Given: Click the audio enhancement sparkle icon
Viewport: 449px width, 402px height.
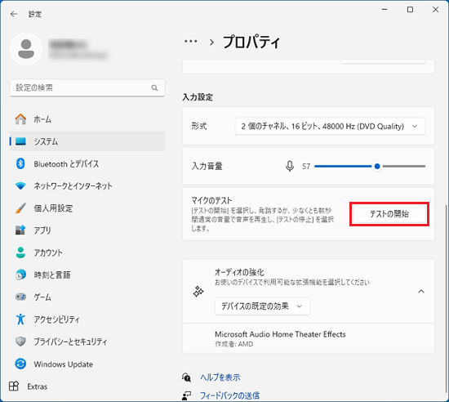Looking at the screenshot, I should point(198,292).
